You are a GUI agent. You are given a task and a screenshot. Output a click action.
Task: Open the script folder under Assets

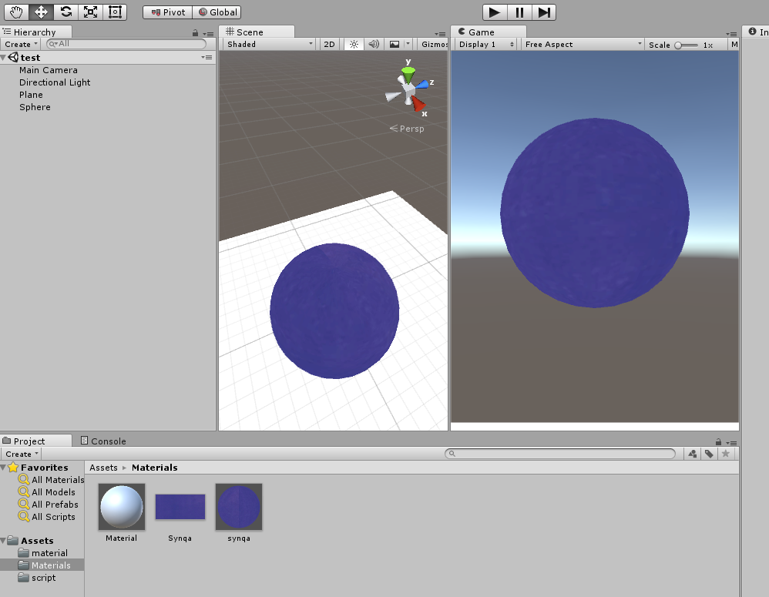[x=37, y=578]
